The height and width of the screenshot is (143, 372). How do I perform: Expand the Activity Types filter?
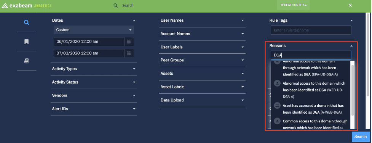click(x=94, y=69)
